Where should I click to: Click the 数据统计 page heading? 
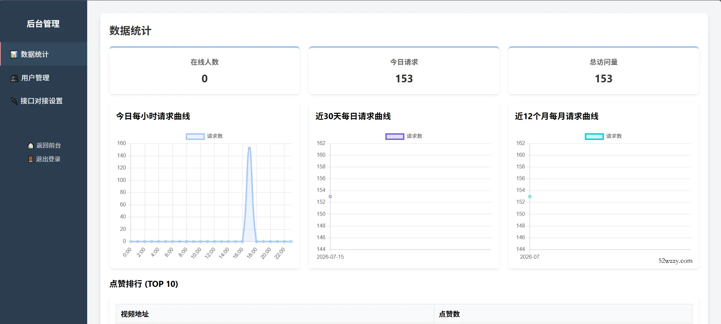[130, 31]
